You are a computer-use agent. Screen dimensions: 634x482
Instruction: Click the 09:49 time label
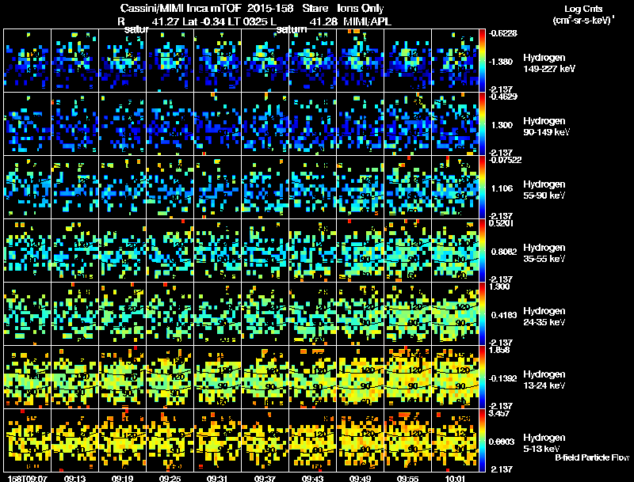(360, 478)
